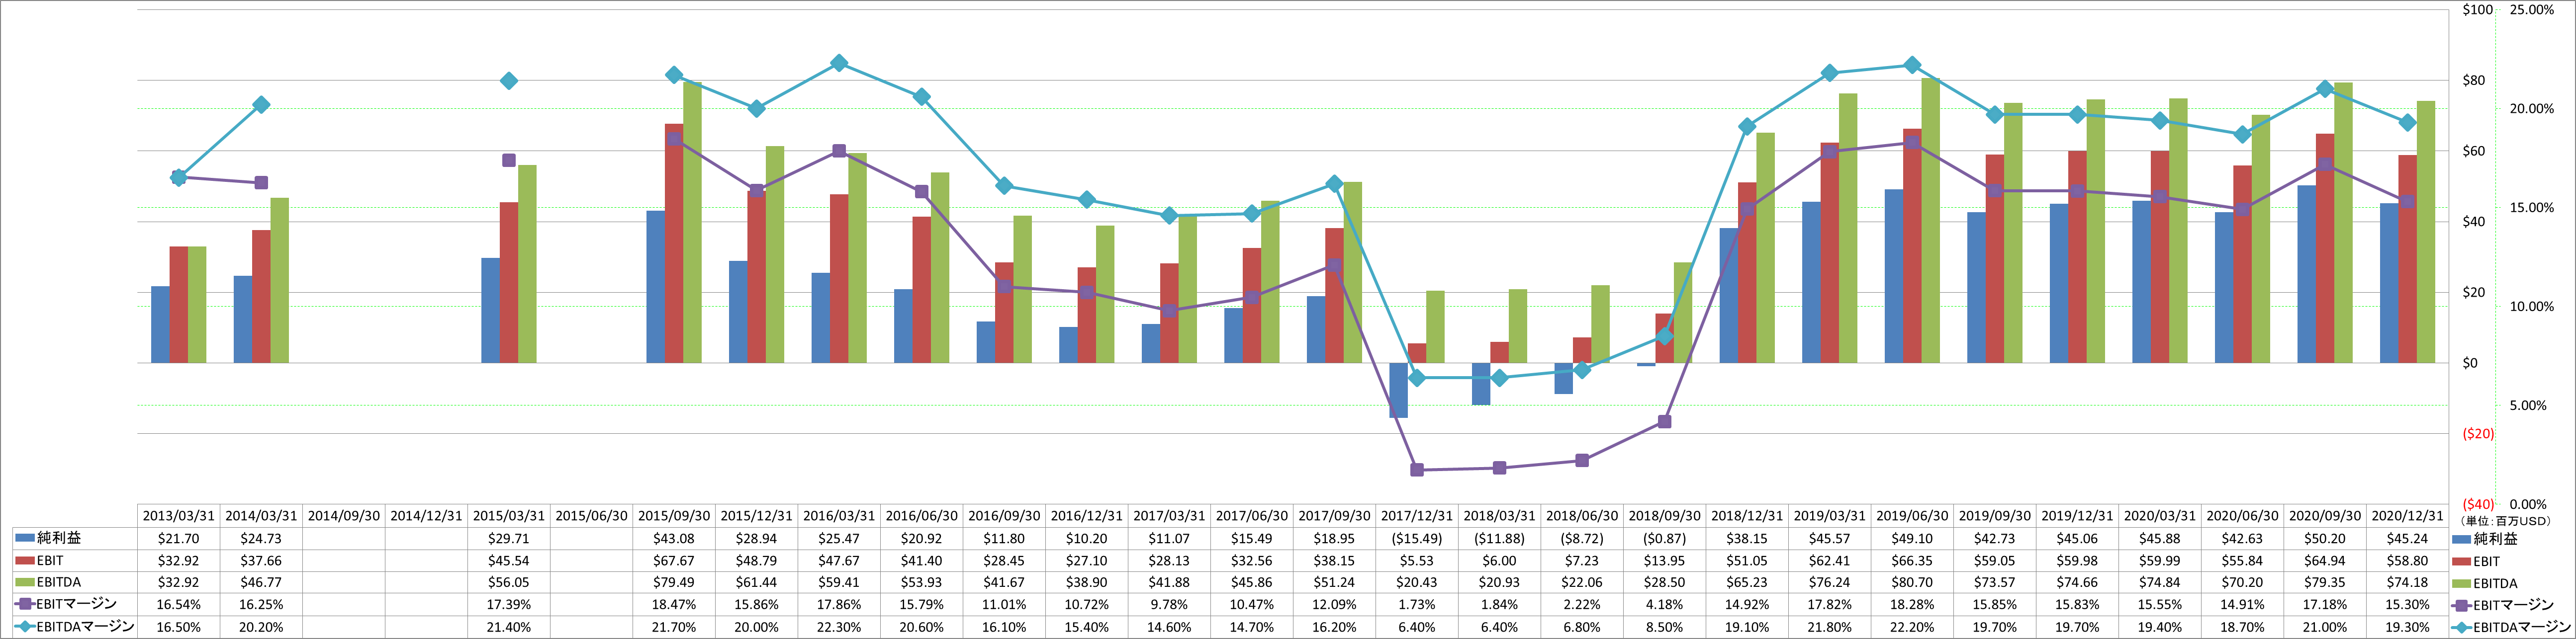This screenshot has height=639, width=2576.
Task: Select the 2018/09/30 column header
Action: tap(1664, 516)
